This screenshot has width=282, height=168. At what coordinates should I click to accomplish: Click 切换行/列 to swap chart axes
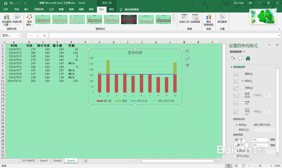coord(184,20)
